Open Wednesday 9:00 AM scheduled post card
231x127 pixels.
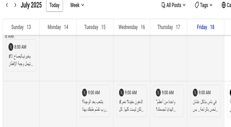132,101
